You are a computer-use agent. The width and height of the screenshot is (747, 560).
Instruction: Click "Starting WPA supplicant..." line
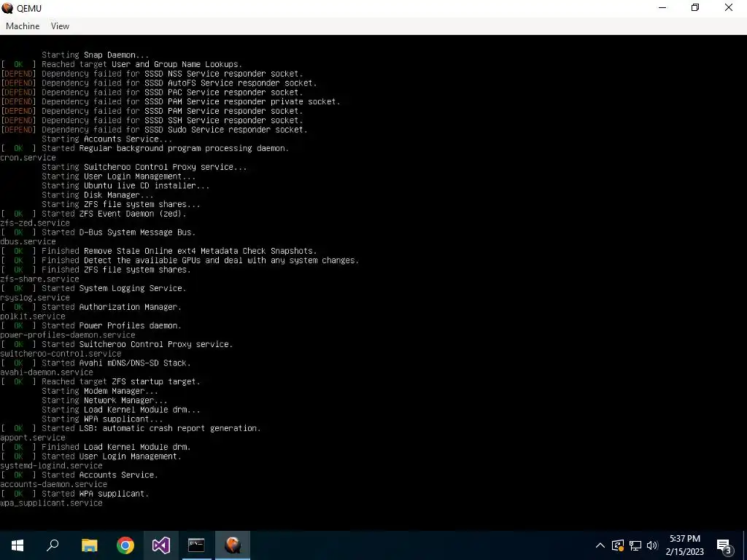[x=102, y=419]
